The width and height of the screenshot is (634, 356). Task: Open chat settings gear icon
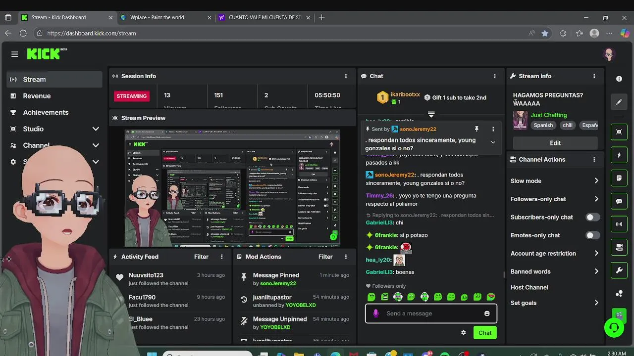click(x=464, y=333)
